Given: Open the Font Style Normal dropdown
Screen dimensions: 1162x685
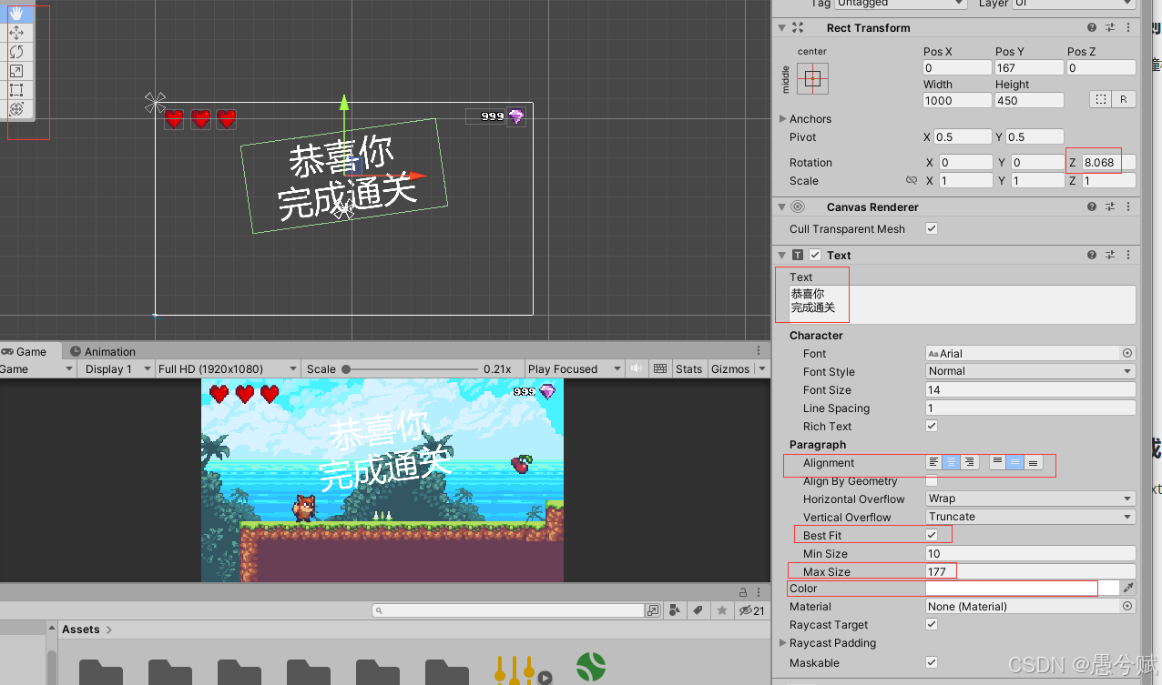Looking at the screenshot, I should tap(1030, 371).
